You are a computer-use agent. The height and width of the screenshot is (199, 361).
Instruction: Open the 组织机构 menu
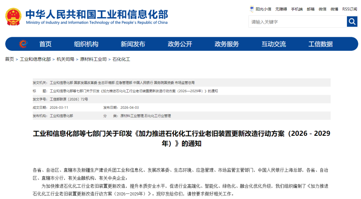(86, 44)
